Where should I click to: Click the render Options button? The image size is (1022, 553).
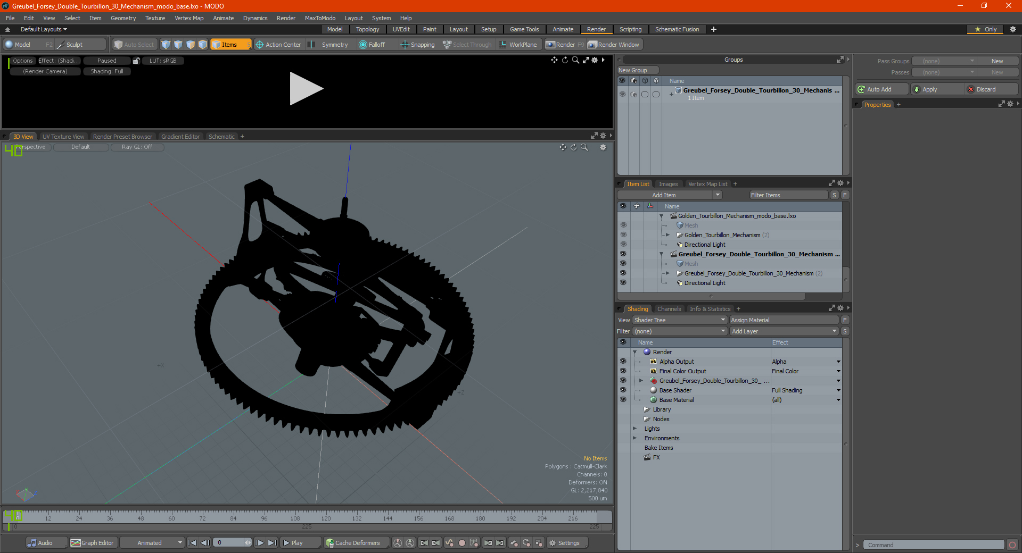click(23, 61)
